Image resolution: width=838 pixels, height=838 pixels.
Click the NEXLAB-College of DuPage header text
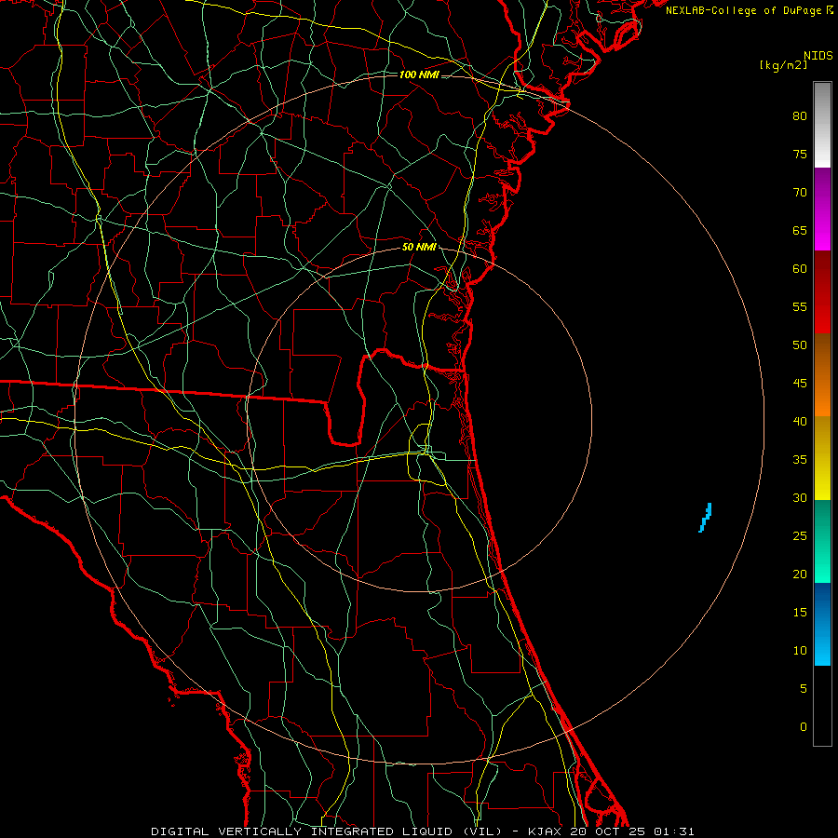point(745,10)
